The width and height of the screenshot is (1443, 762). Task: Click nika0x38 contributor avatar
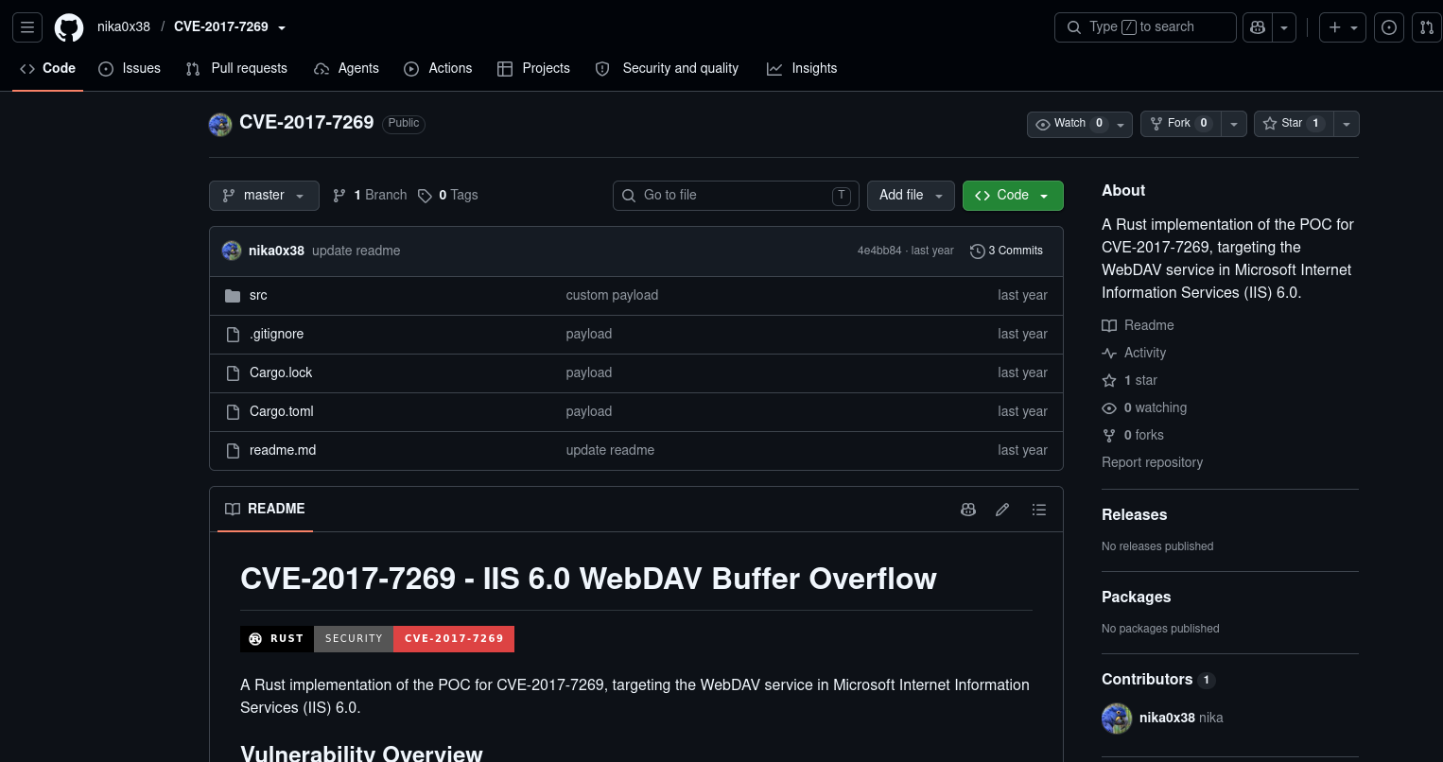pos(1117,719)
